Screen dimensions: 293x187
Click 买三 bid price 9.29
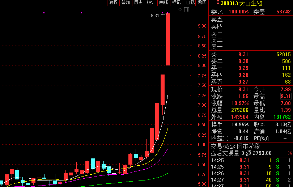point(243,68)
